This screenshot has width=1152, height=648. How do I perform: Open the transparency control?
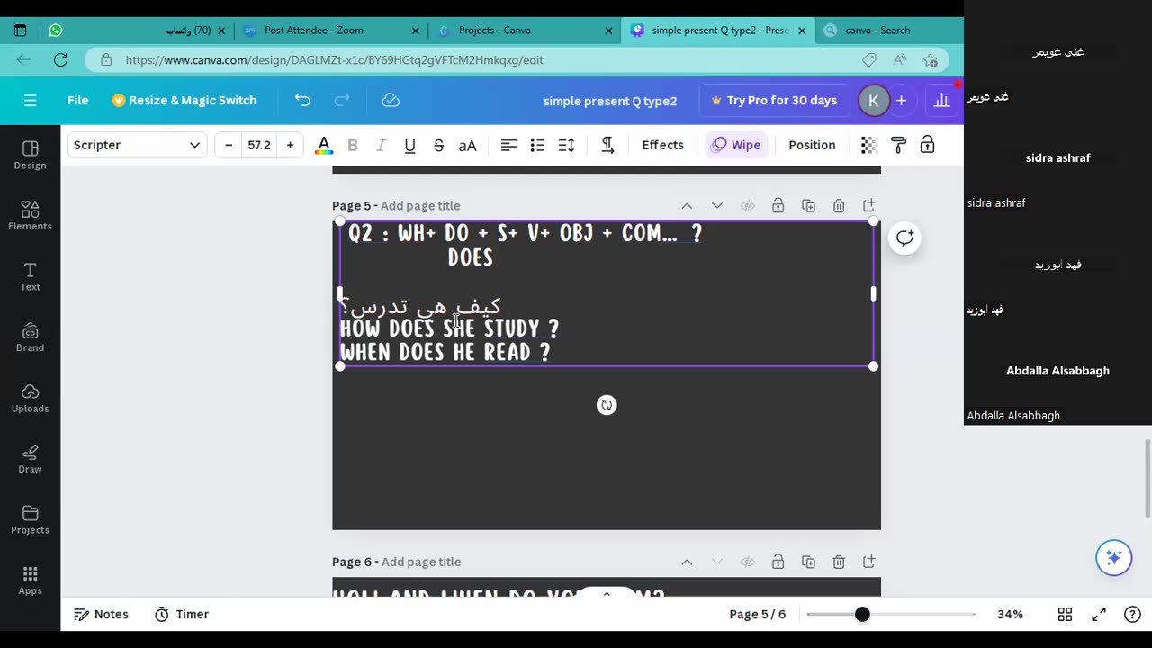[x=869, y=145]
